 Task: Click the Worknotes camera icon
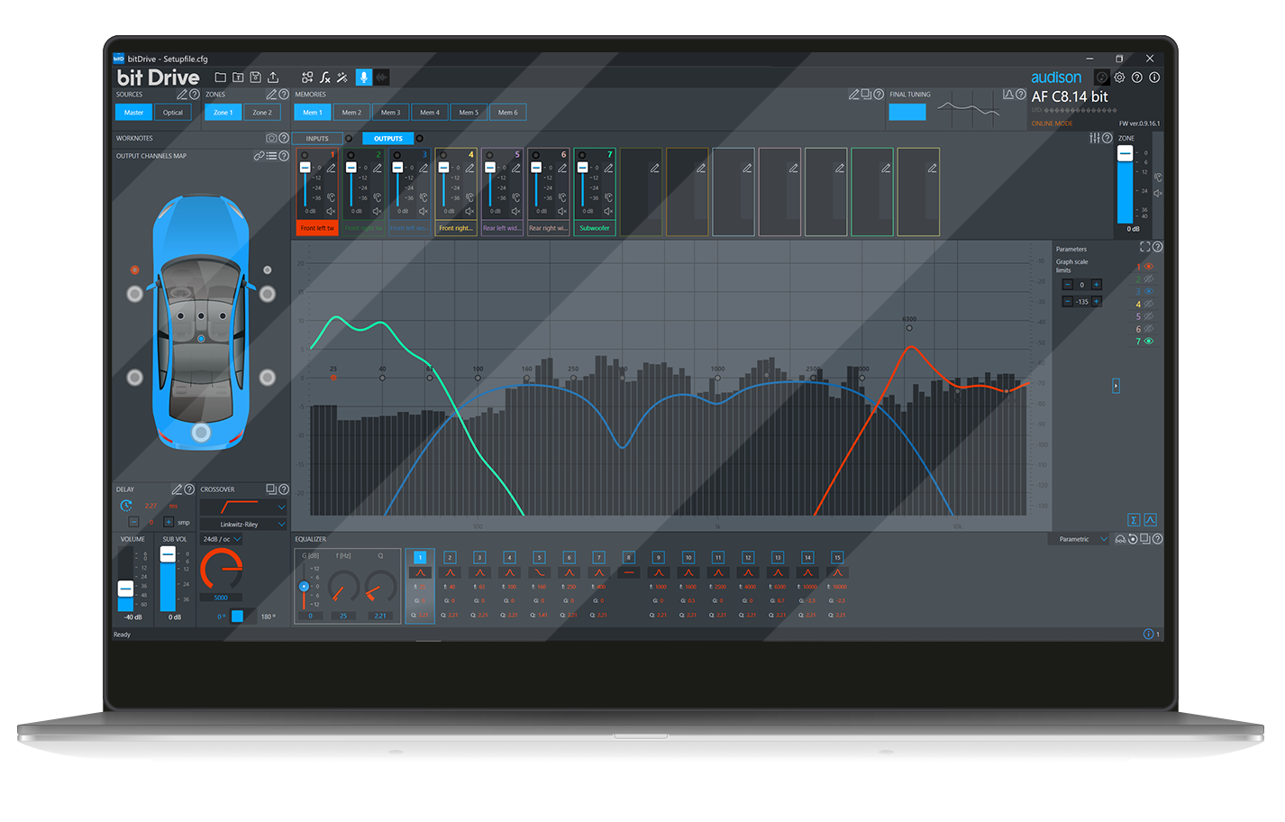coord(270,138)
